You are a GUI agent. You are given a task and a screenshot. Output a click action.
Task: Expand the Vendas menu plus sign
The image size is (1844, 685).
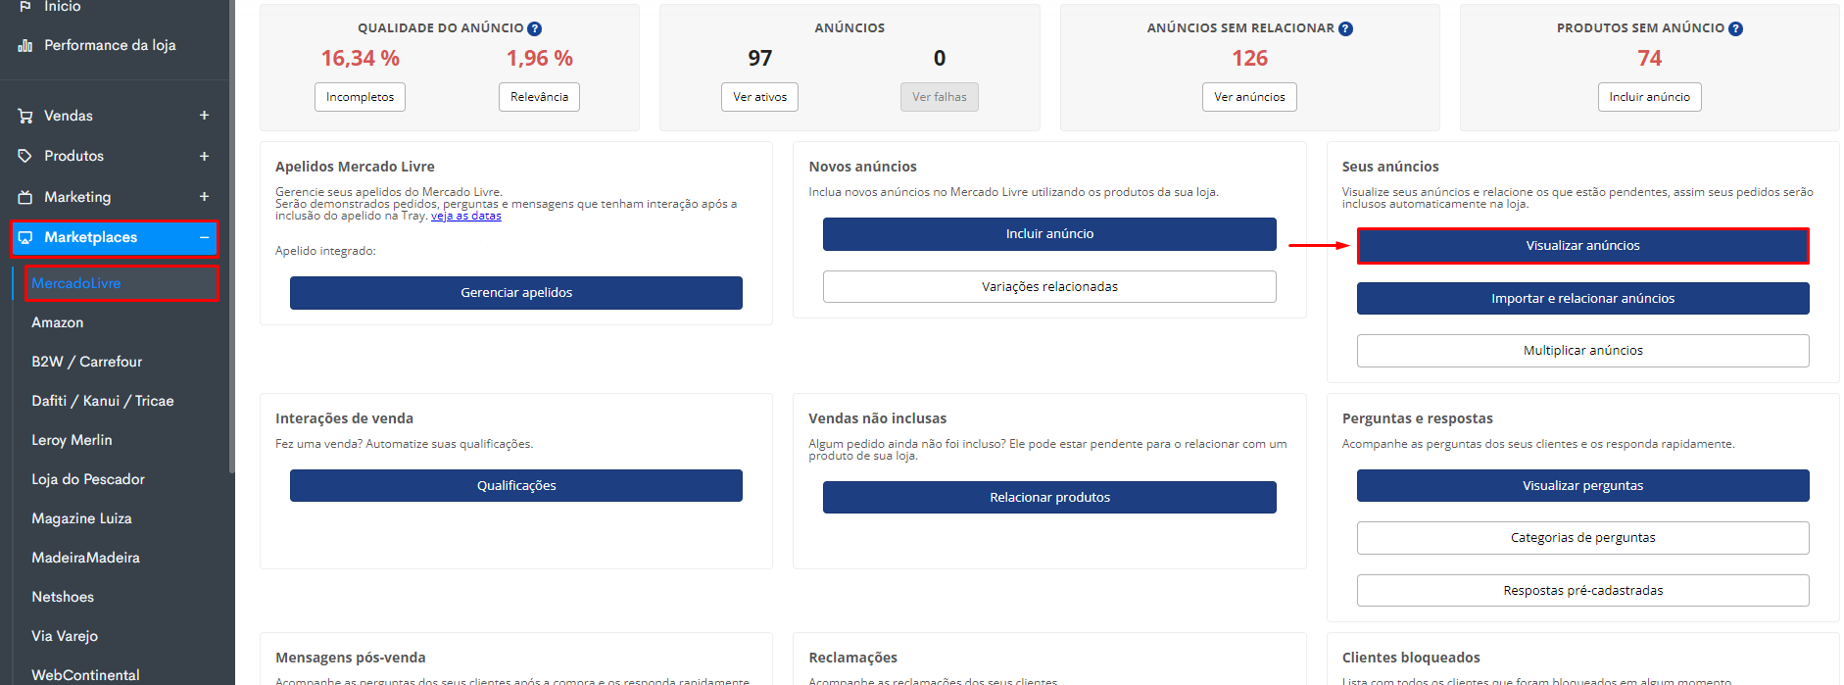coord(205,116)
